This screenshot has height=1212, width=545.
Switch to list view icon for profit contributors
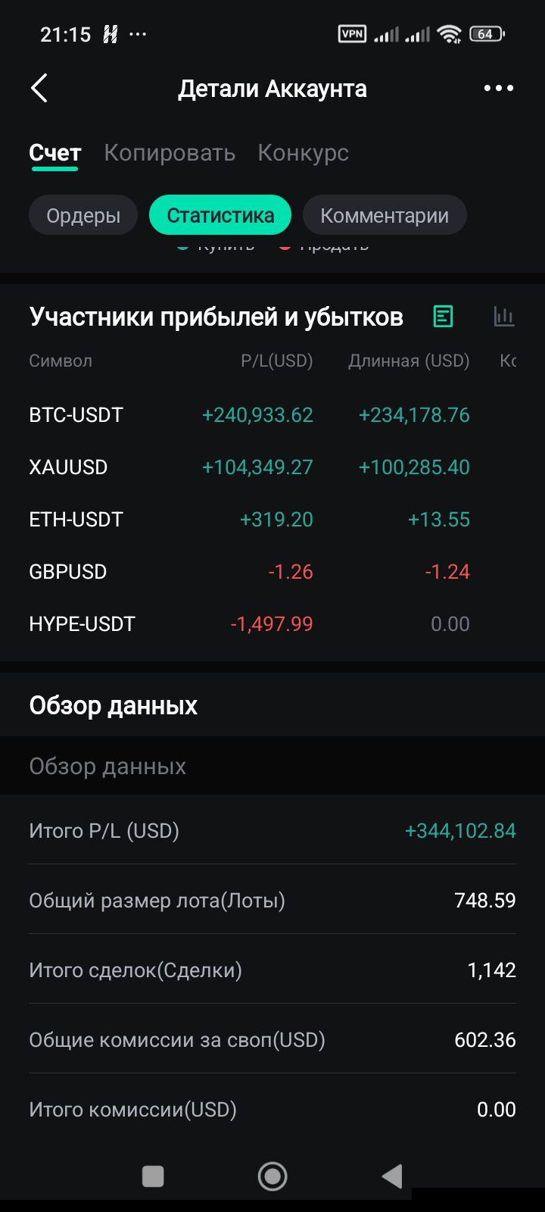point(443,317)
